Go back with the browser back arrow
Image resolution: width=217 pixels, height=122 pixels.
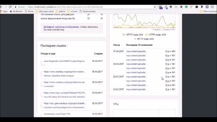pos(1,7)
